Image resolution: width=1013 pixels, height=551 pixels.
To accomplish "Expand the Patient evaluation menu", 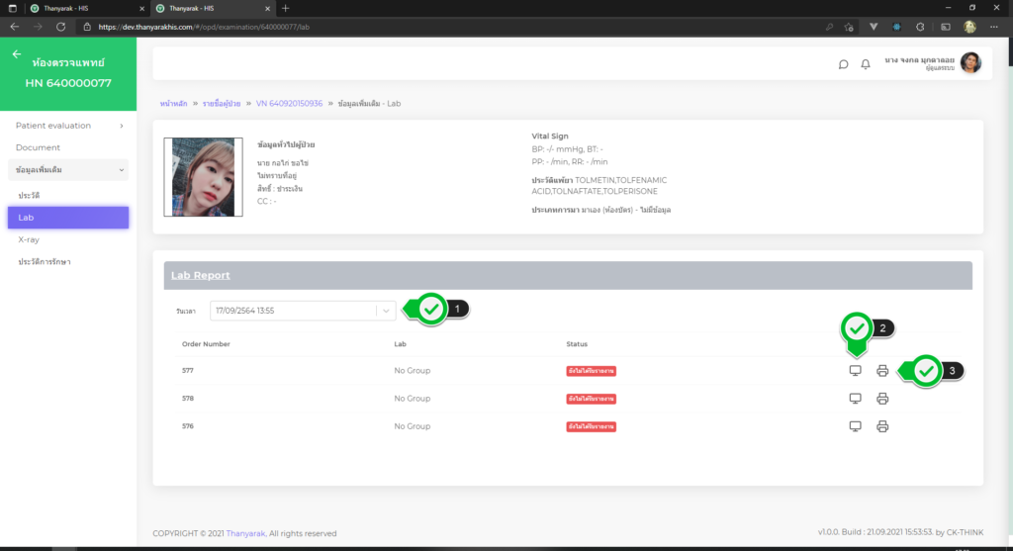I will 67,126.
